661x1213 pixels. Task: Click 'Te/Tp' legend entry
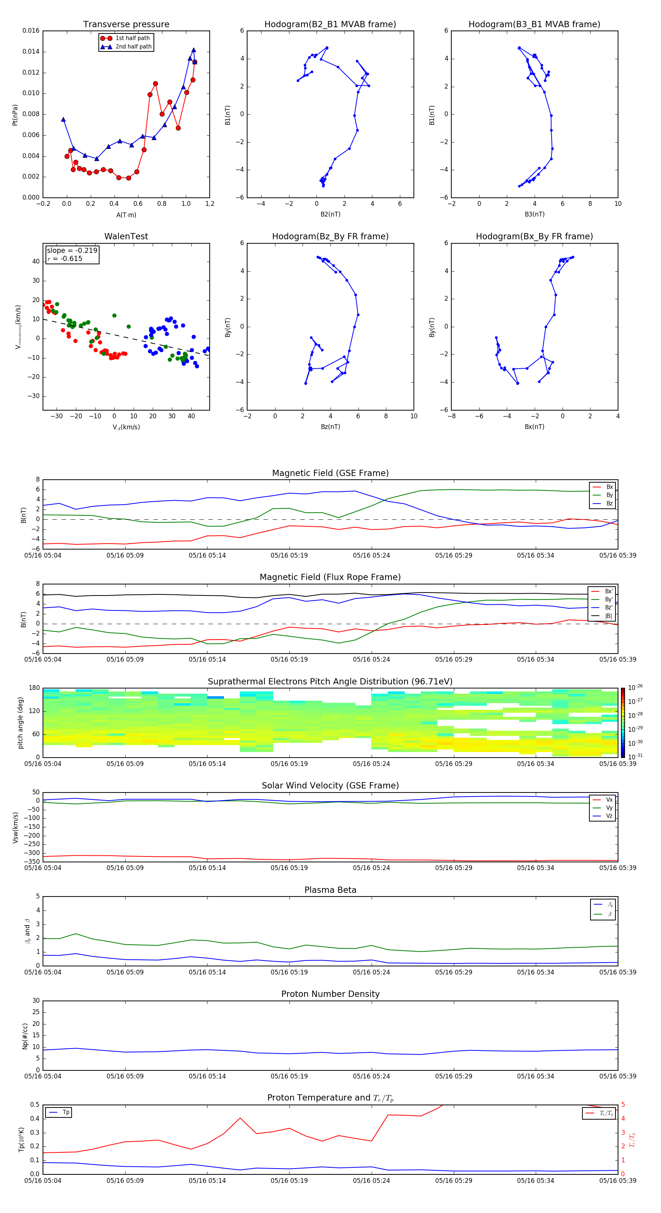[x=606, y=1113]
